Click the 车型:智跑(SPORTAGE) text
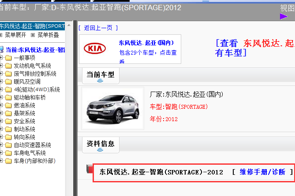Screen dimensions: 295x196 coord(179,107)
